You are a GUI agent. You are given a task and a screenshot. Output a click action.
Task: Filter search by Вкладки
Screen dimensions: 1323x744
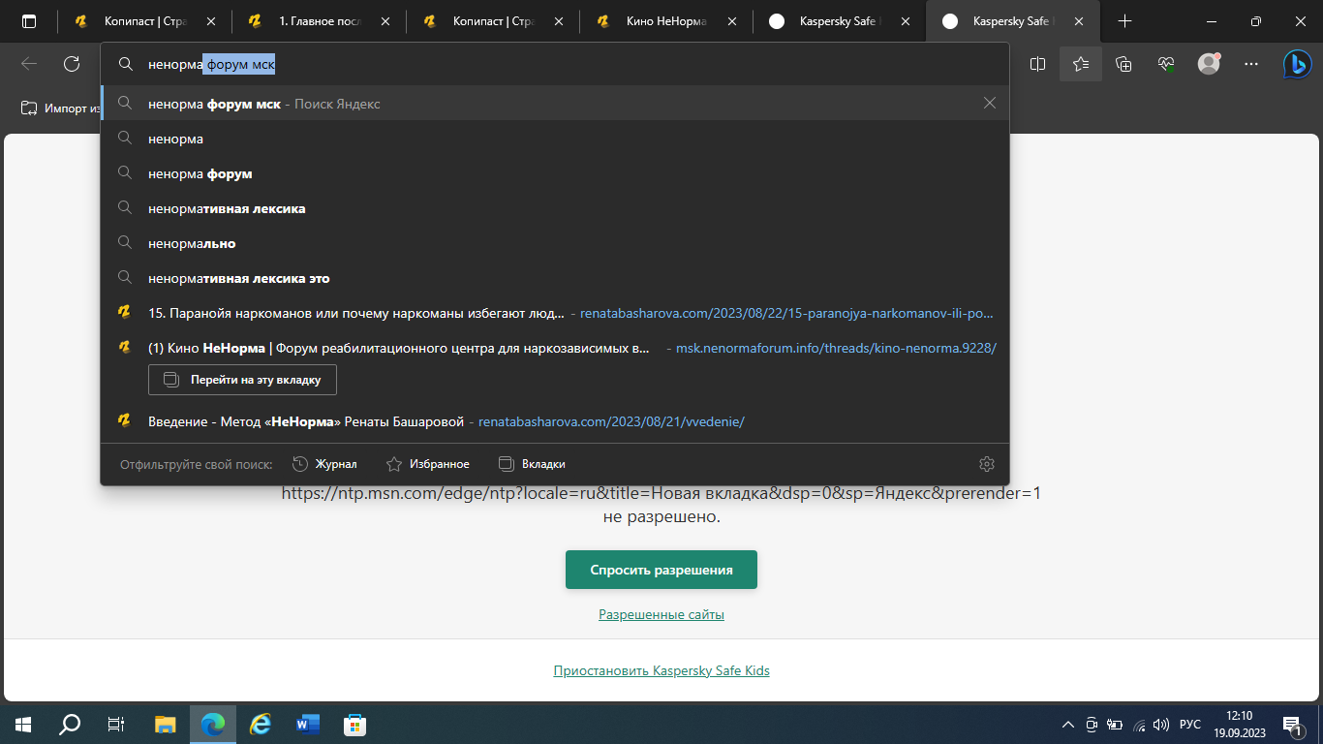point(532,464)
